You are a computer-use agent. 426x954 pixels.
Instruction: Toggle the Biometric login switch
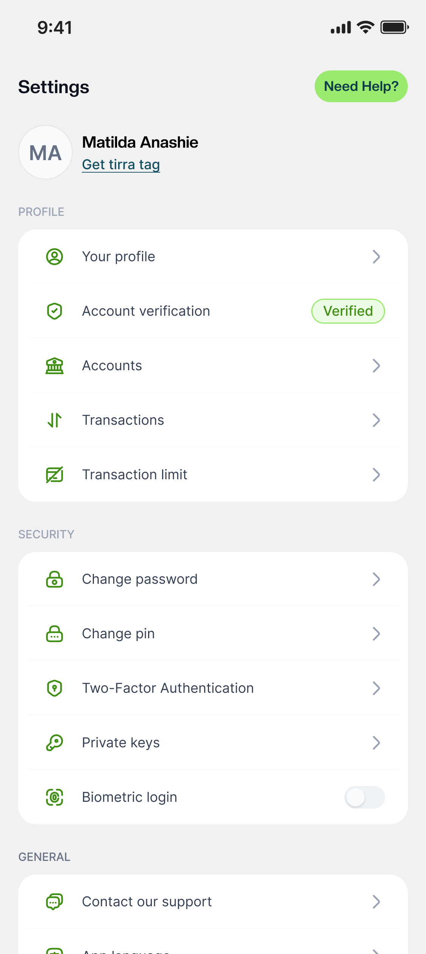(365, 797)
